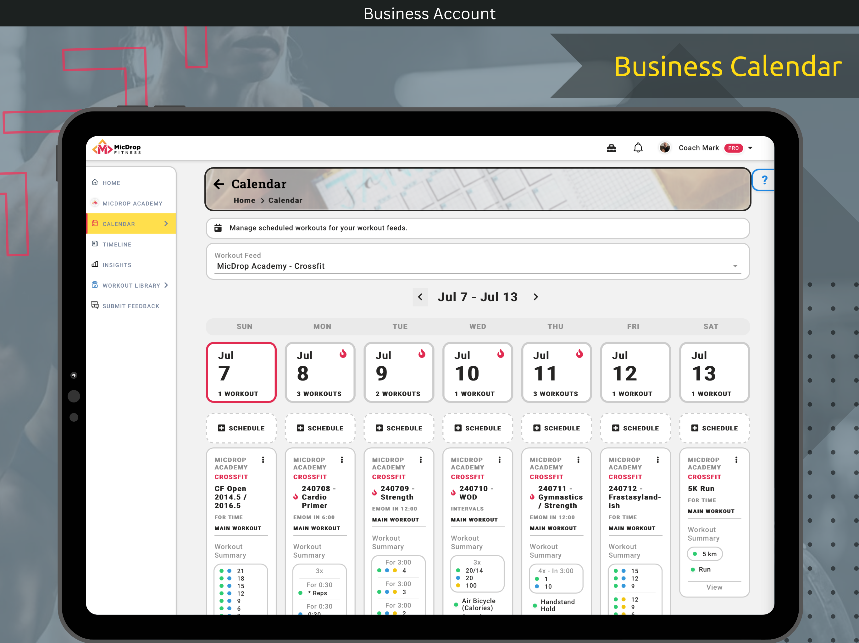
Task: Click Coach Mark's profile avatar
Action: coord(664,148)
